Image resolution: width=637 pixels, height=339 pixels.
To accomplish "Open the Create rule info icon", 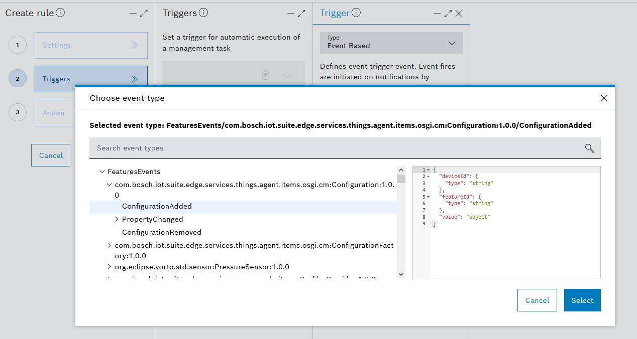I will point(60,13).
